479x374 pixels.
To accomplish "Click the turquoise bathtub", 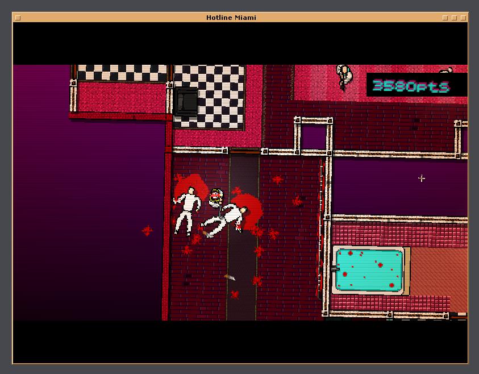I will [x=369, y=270].
